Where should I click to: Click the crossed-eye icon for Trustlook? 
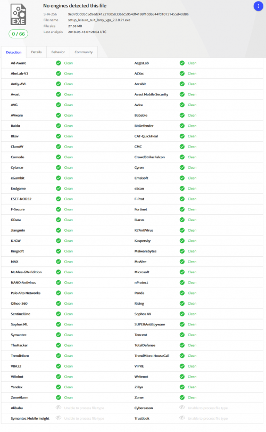[x=182, y=418]
